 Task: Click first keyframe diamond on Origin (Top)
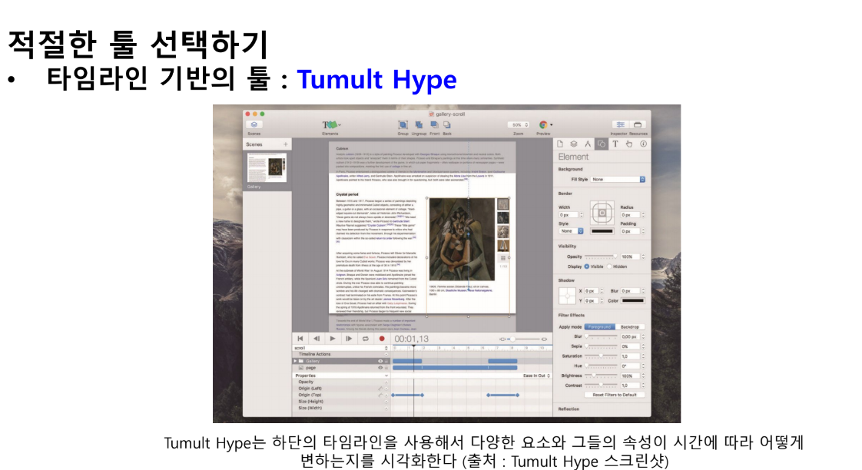tap(393, 396)
